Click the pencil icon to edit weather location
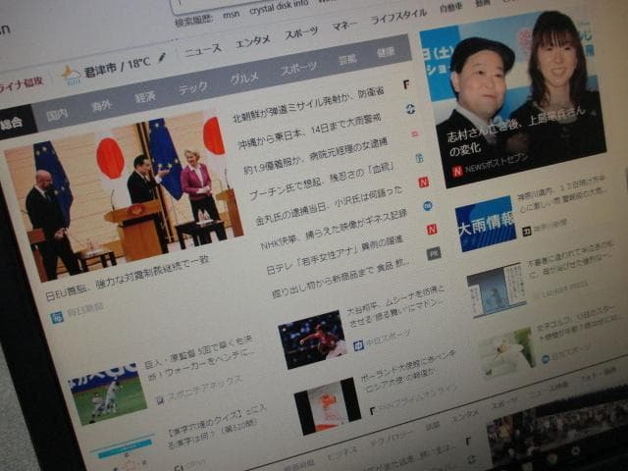Screen dimensions: 628x471 [162, 57]
